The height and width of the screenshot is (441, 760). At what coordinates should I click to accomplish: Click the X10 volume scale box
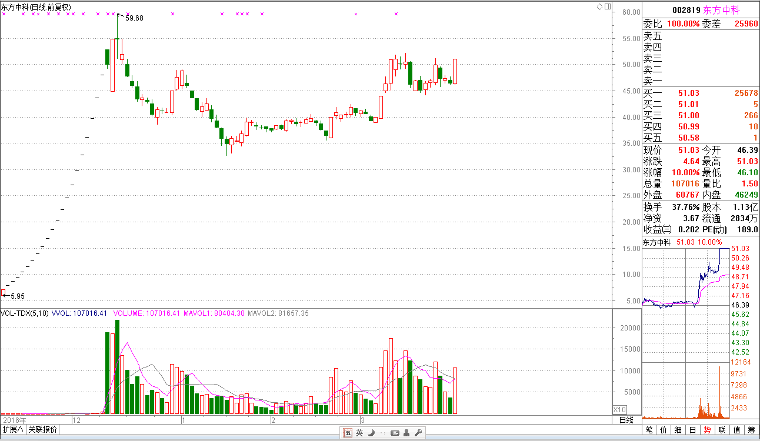click(x=620, y=409)
